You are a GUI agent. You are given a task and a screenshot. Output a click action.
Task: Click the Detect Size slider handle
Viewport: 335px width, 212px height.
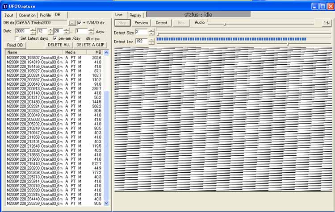pos(158,34)
